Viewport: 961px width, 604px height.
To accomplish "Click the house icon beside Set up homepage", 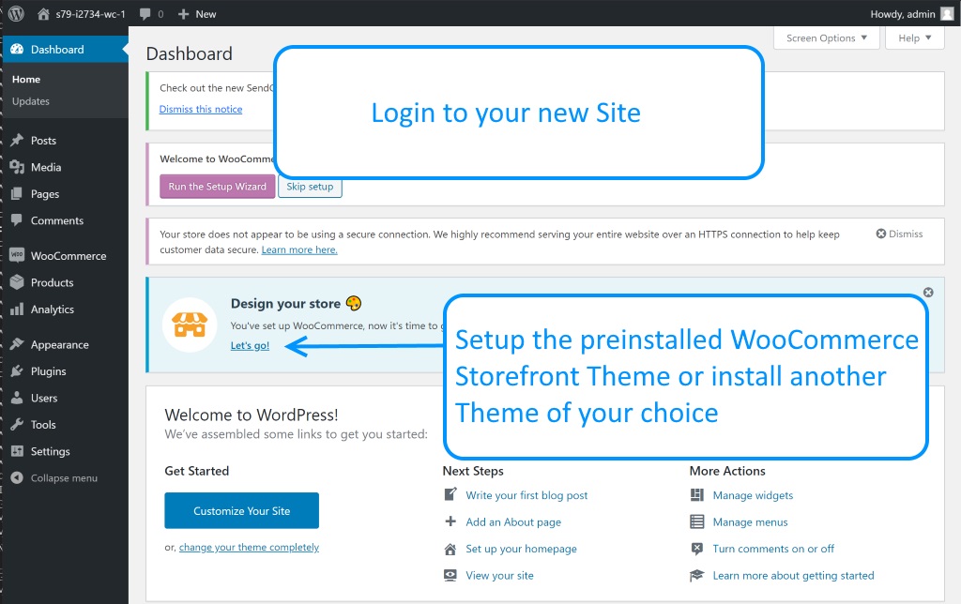I will 450,549.
